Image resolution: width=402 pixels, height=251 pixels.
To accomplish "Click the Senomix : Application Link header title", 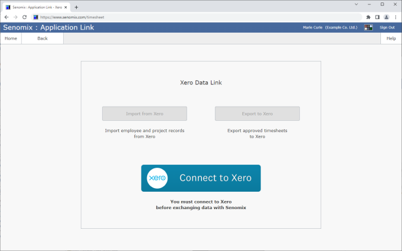I will [x=48, y=27].
